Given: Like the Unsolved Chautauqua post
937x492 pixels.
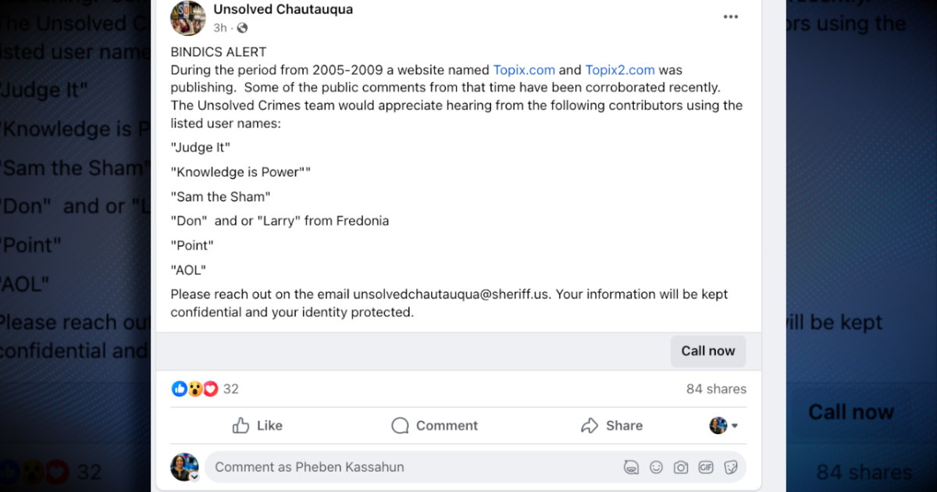Looking at the screenshot, I should click(x=258, y=426).
